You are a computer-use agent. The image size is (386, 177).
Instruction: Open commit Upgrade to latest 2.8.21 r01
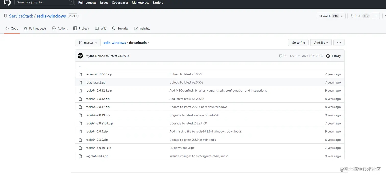click(188, 123)
